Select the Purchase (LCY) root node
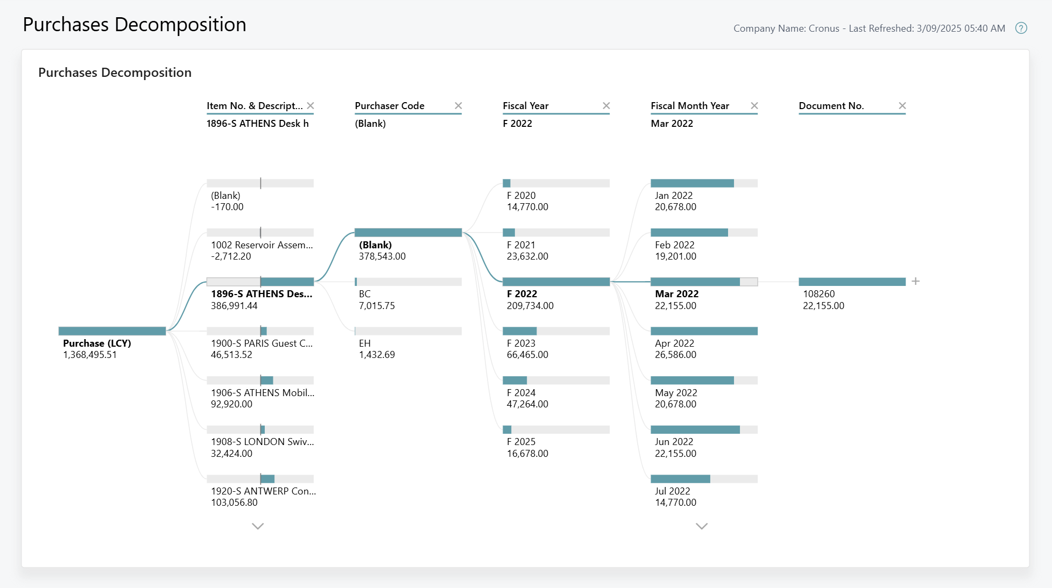This screenshot has width=1052, height=588. tap(112, 331)
